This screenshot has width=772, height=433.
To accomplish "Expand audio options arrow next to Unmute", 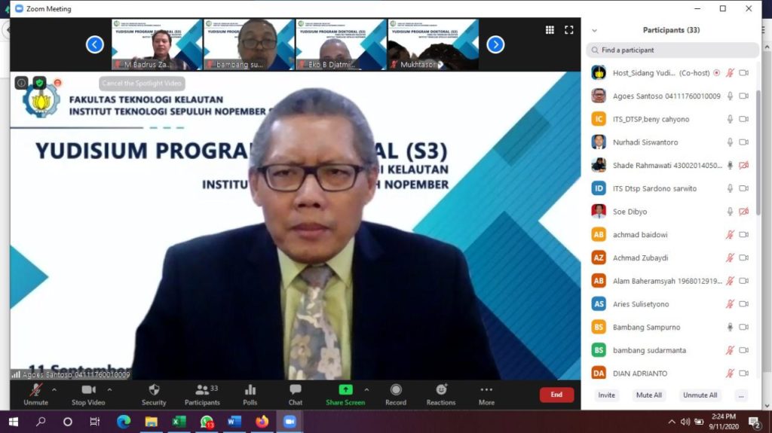I will click(54, 390).
